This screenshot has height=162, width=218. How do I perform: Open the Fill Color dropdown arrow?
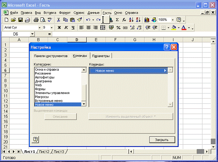(179, 28)
